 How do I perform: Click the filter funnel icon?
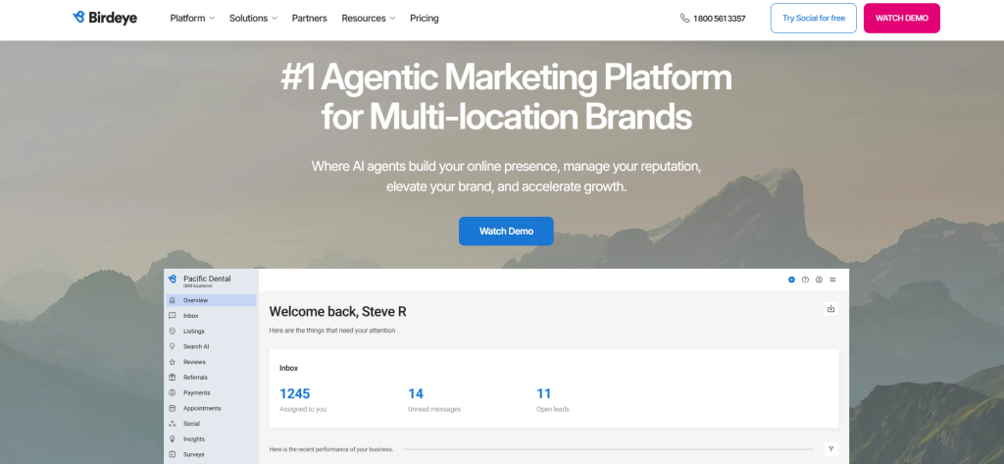(830, 449)
